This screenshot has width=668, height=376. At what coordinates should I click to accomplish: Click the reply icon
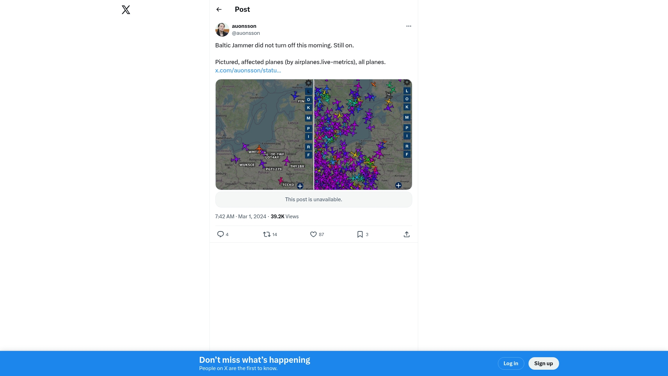[221, 234]
